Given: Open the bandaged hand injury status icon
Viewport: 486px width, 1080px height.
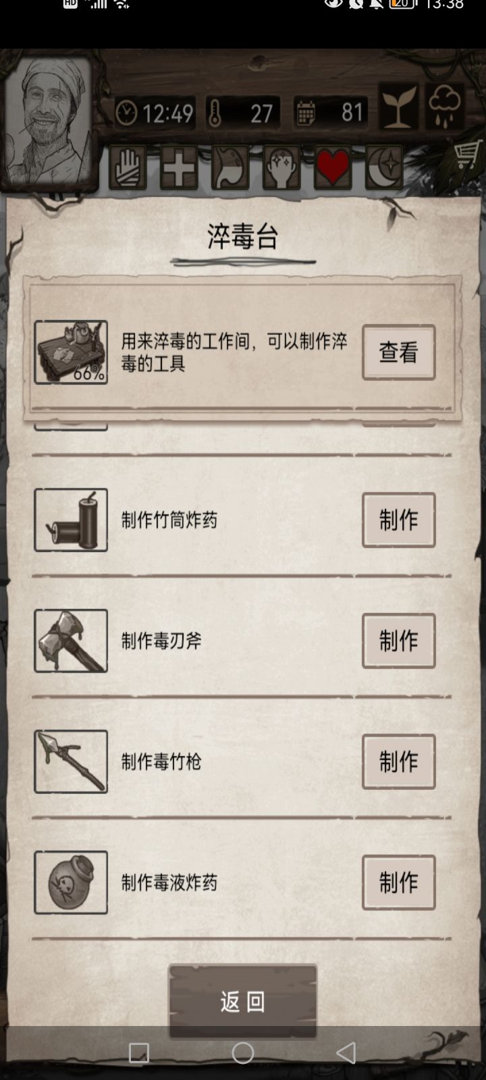Looking at the screenshot, I should [128, 167].
